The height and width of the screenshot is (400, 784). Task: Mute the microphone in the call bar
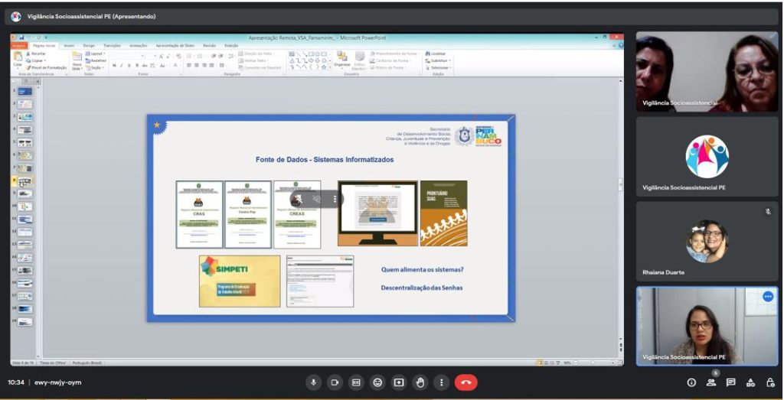point(312,382)
